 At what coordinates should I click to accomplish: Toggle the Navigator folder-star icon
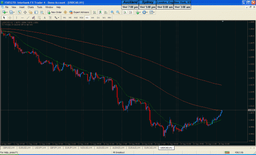pyautogui.click(x=31, y=12)
